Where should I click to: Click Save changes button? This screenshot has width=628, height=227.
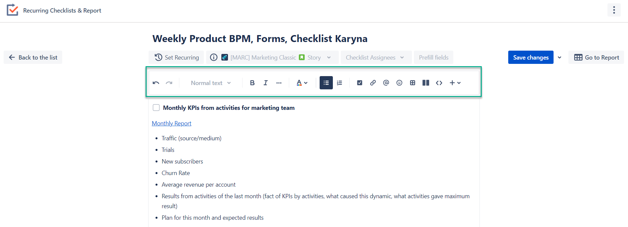click(531, 57)
